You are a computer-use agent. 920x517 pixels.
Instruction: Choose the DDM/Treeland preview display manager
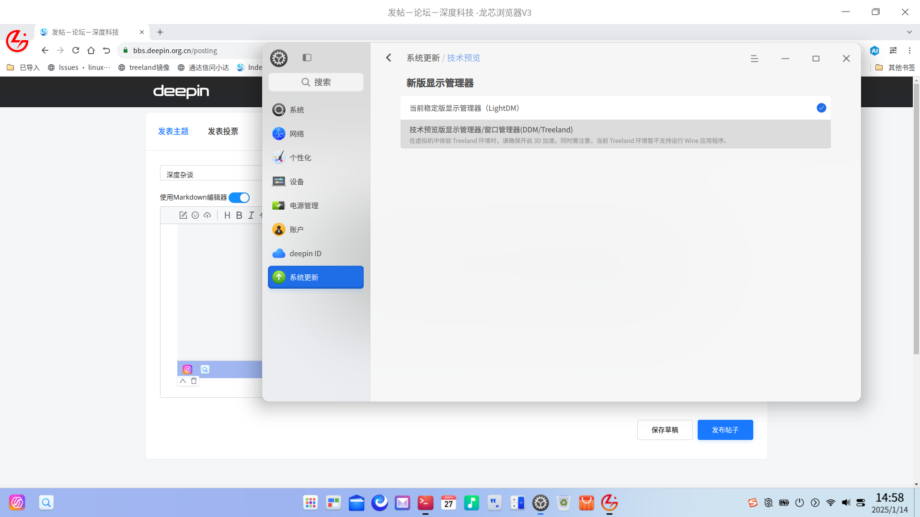click(615, 134)
